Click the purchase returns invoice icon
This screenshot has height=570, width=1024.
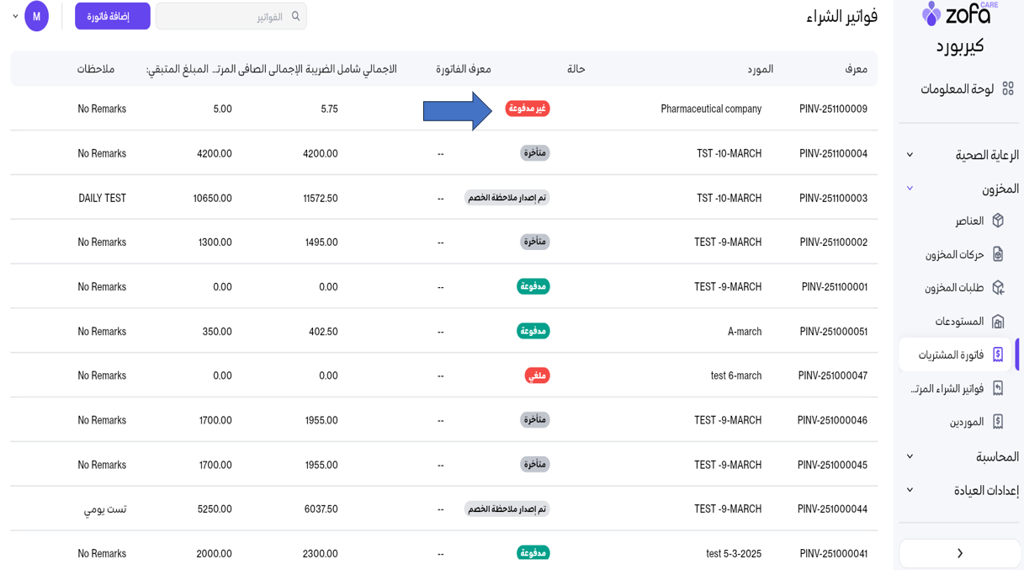[998, 388]
